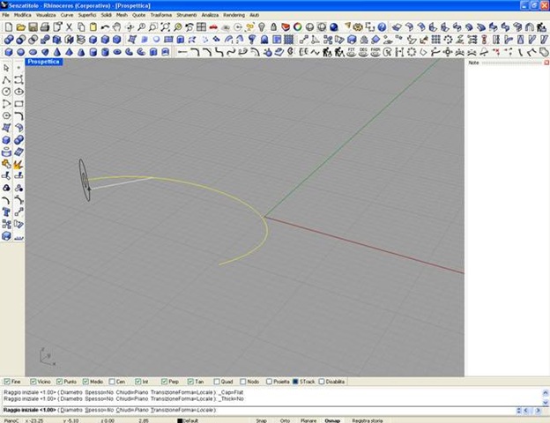This screenshot has width=550, height=423.
Task: Toggle the Fine osnap checkbox
Action: [8, 382]
